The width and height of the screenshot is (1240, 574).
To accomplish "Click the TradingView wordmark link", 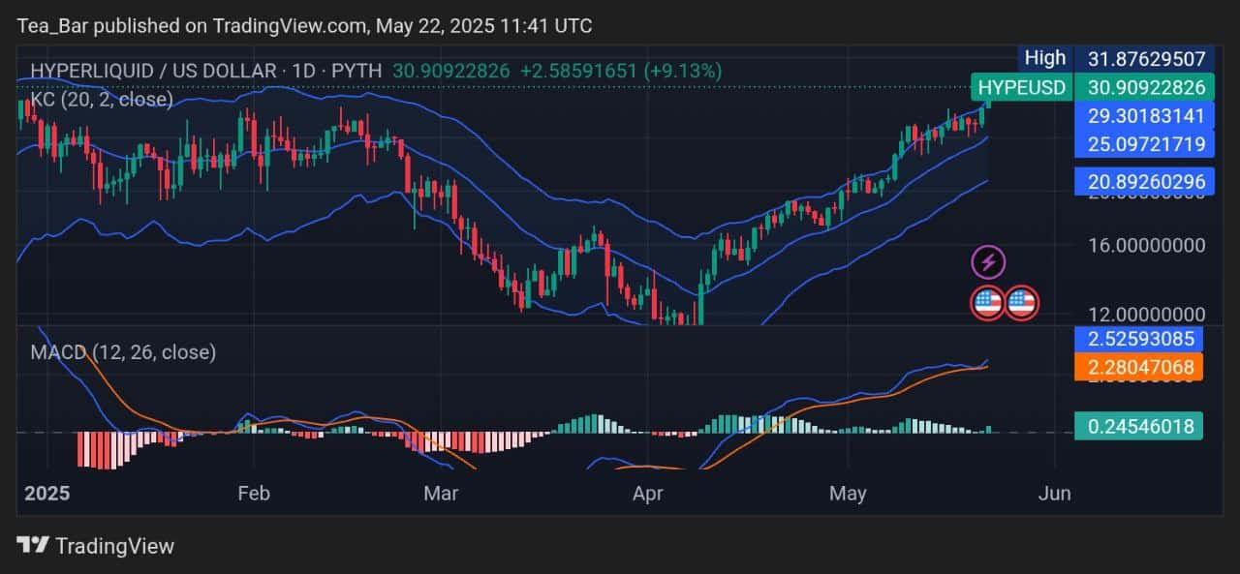I will tap(114, 546).
